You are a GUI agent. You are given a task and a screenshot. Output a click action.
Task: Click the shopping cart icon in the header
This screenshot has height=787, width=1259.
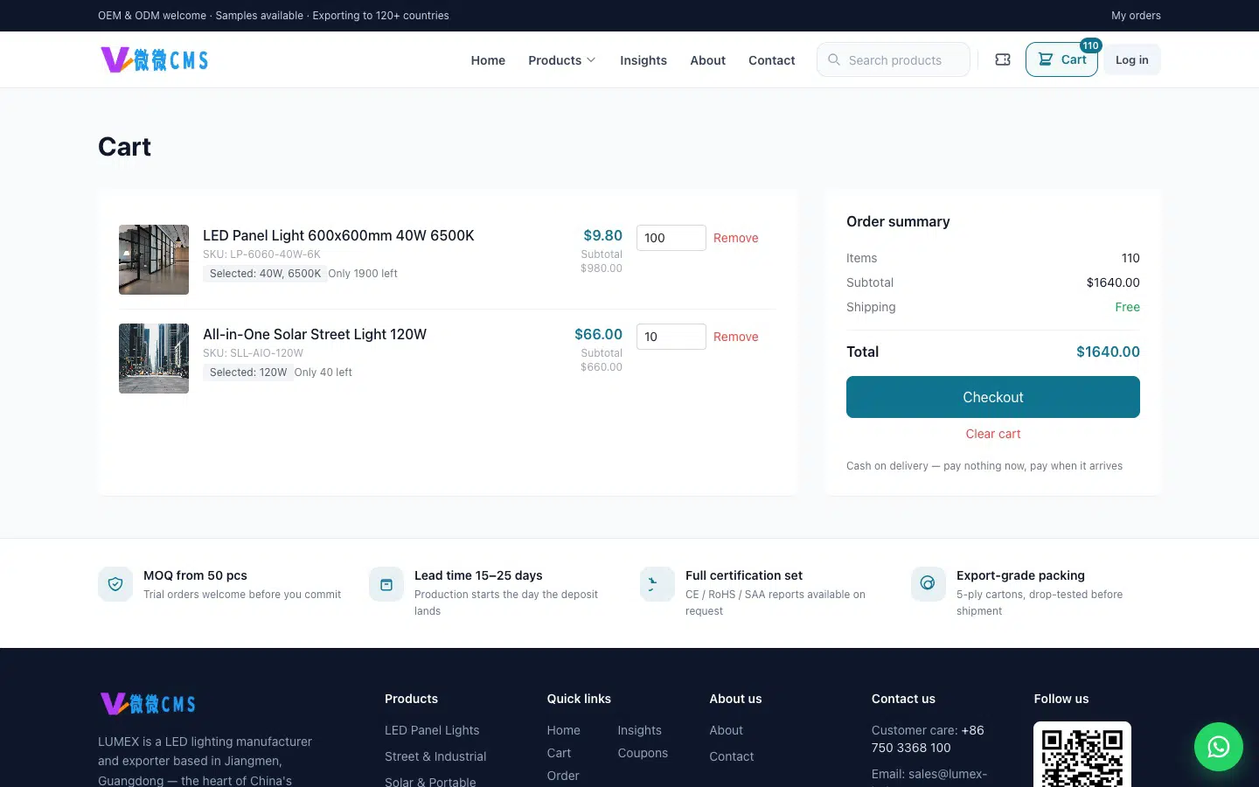point(1046,59)
